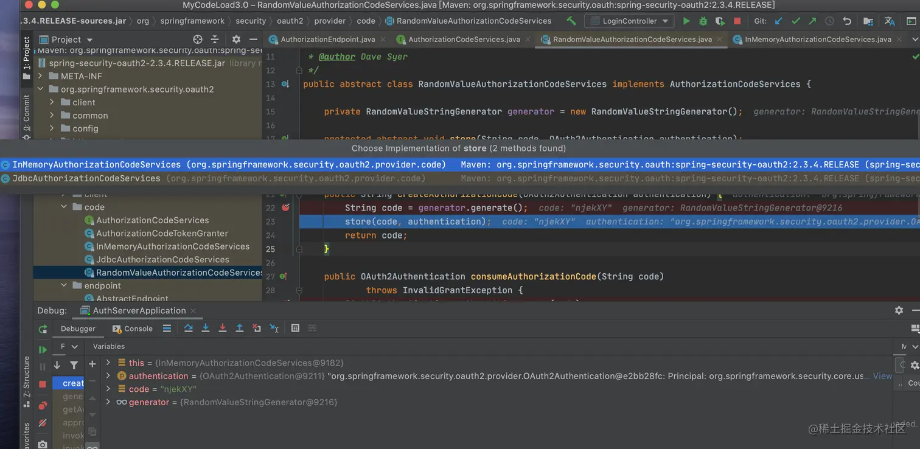920x449 pixels.
Task: Commit changes with Git checkmark icon
Action: click(795, 21)
